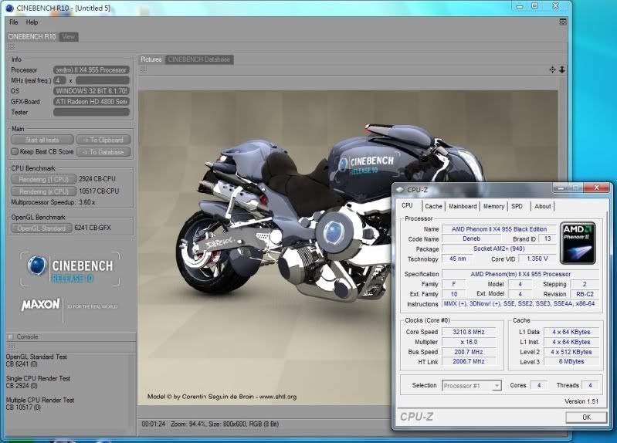Screen dimensions: 617x443
Task: Click the Tester name field
Action: [x=91, y=112]
